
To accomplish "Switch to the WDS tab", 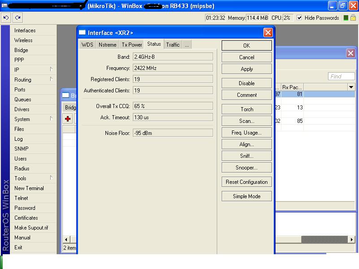I will tap(88, 45).
